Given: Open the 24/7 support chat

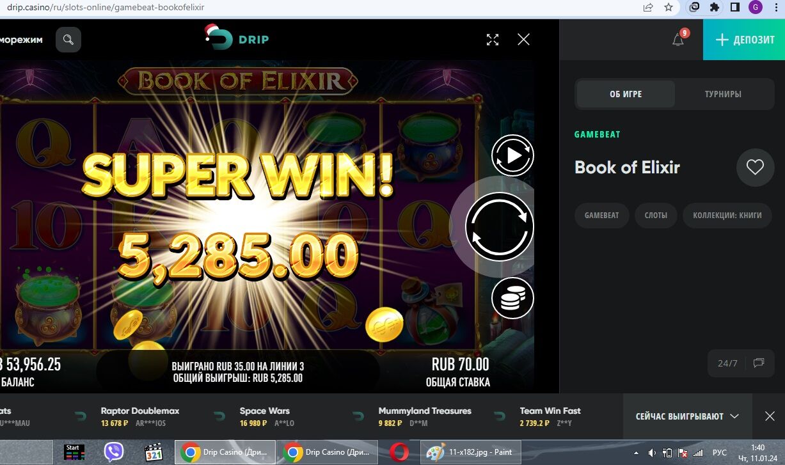Looking at the screenshot, I should [741, 363].
